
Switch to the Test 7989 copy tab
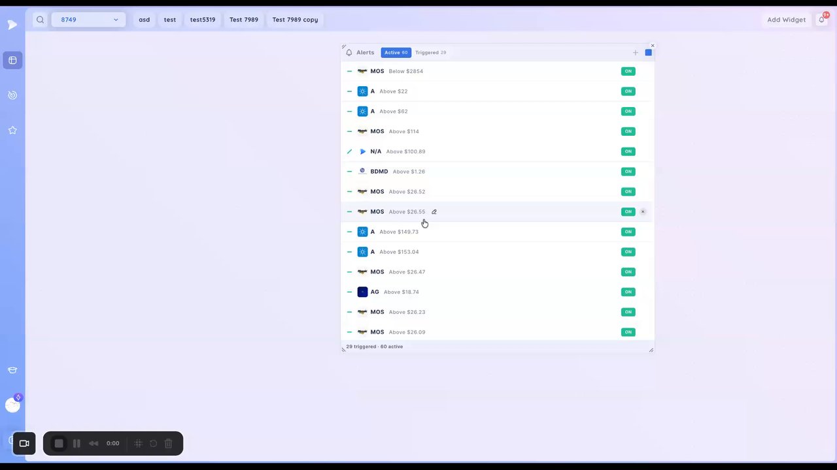click(295, 20)
